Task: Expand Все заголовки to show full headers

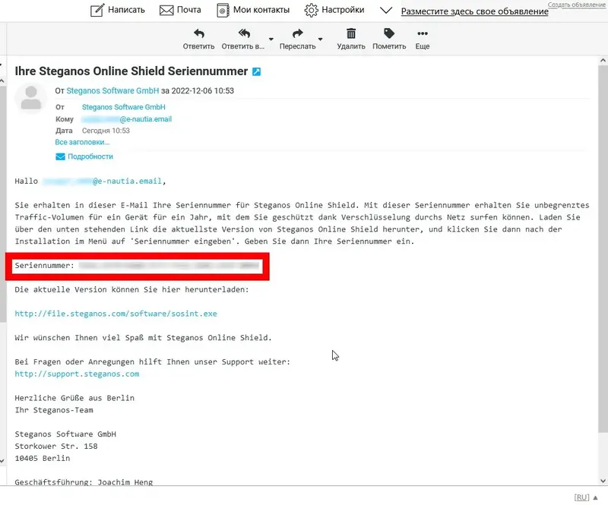Action: tap(80, 141)
